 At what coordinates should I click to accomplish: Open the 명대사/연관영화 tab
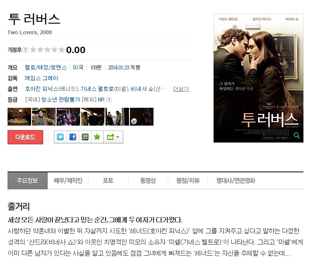click(236, 180)
